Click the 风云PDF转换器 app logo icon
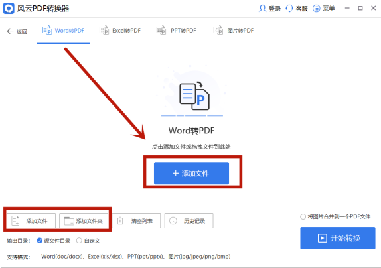The height and width of the screenshot is (268, 381). click(9, 9)
